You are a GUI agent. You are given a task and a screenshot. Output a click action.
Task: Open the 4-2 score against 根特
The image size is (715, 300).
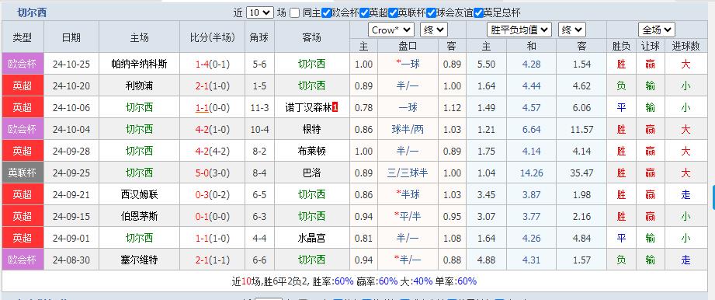[203, 130]
